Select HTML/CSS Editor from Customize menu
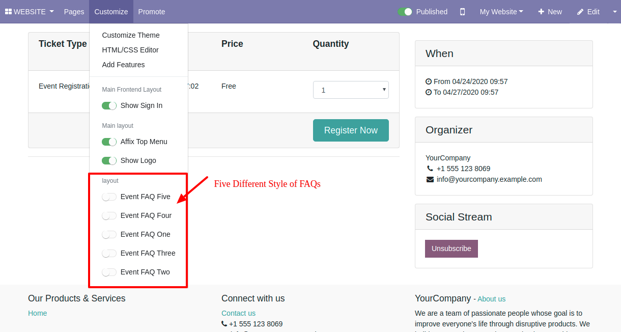 pos(130,50)
